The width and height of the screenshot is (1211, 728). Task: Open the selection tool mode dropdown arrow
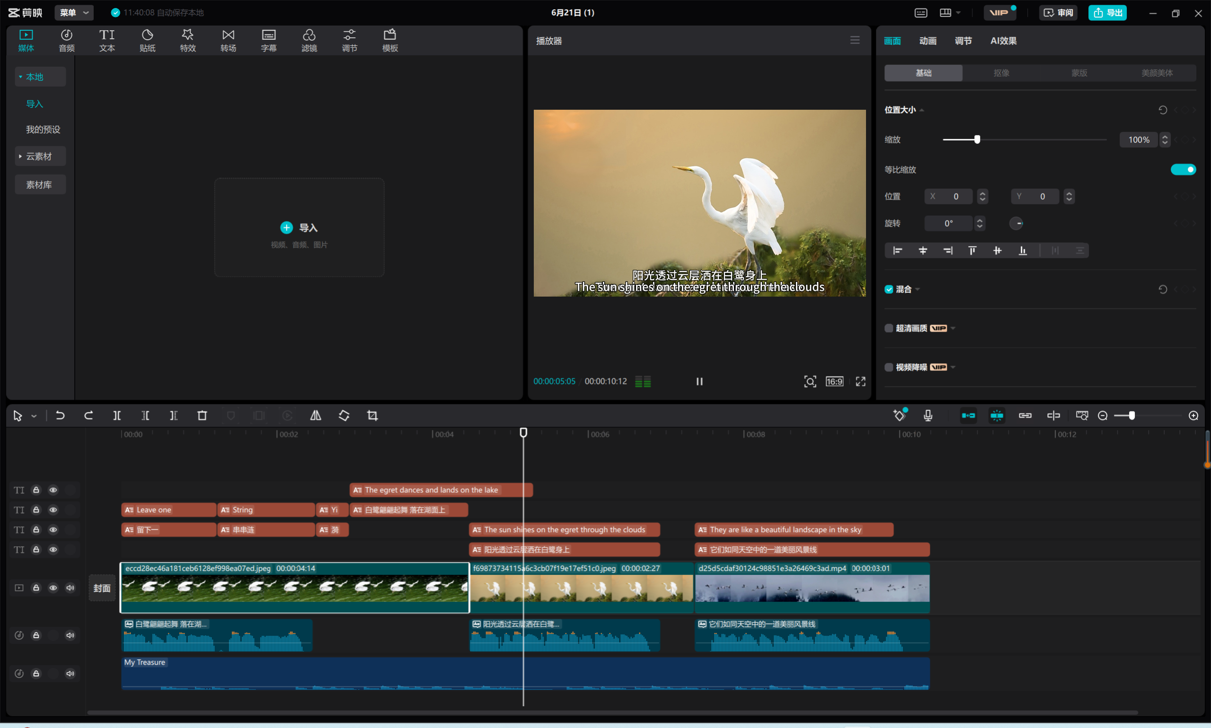click(34, 416)
